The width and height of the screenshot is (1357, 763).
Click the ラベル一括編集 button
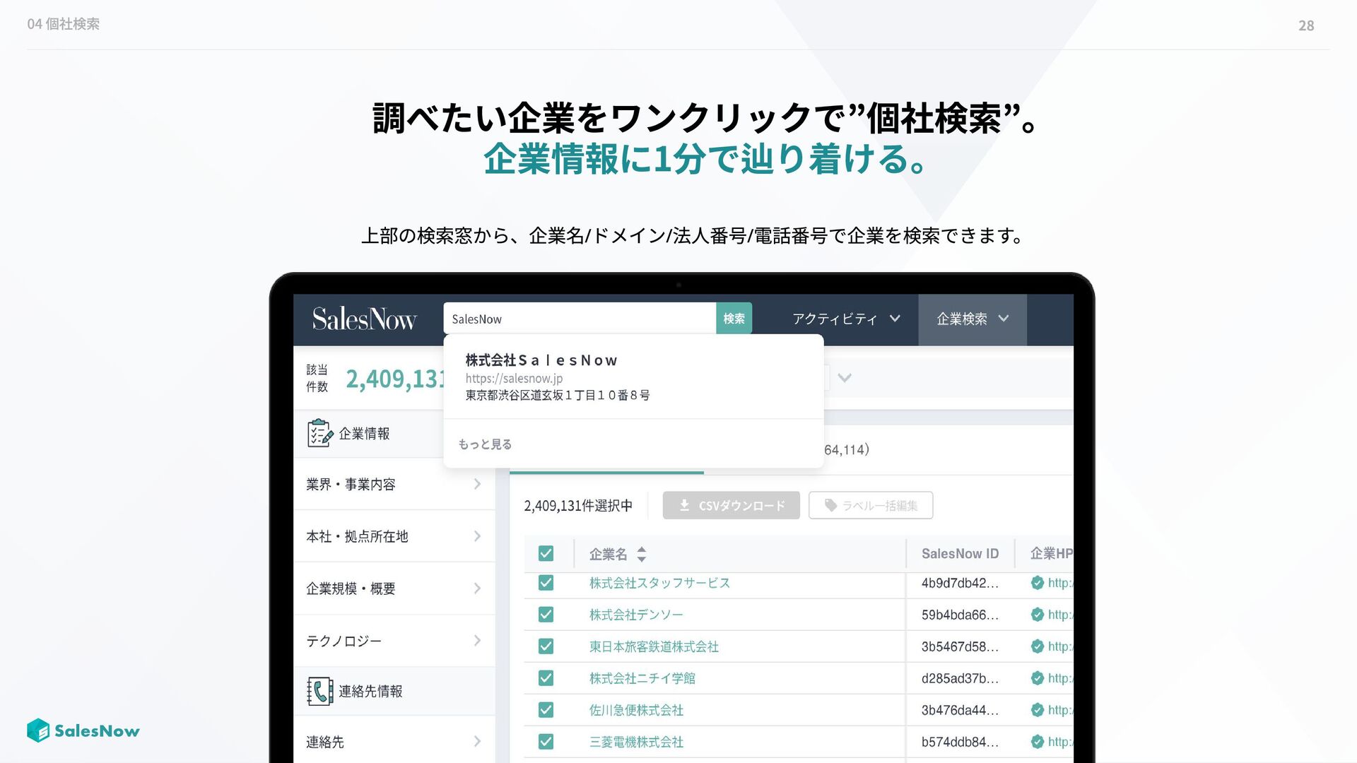(871, 506)
